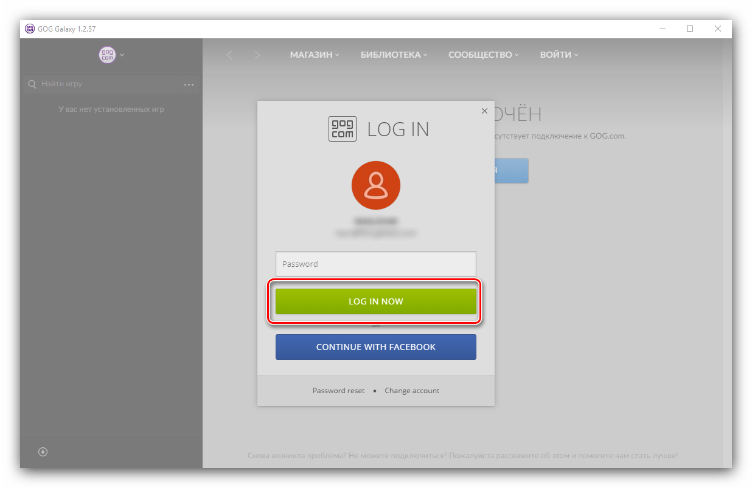The height and width of the screenshot is (488, 752).
Task: Open the БИБЛИОТЕКА menu
Action: [394, 55]
